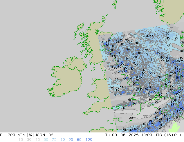184x142 pixels.
Task: Click the 45 legend value
Action: (x=37, y=140)
